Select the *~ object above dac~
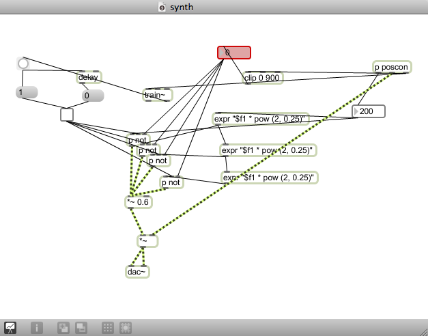The image size is (428, 336). [x=147, y=241]
